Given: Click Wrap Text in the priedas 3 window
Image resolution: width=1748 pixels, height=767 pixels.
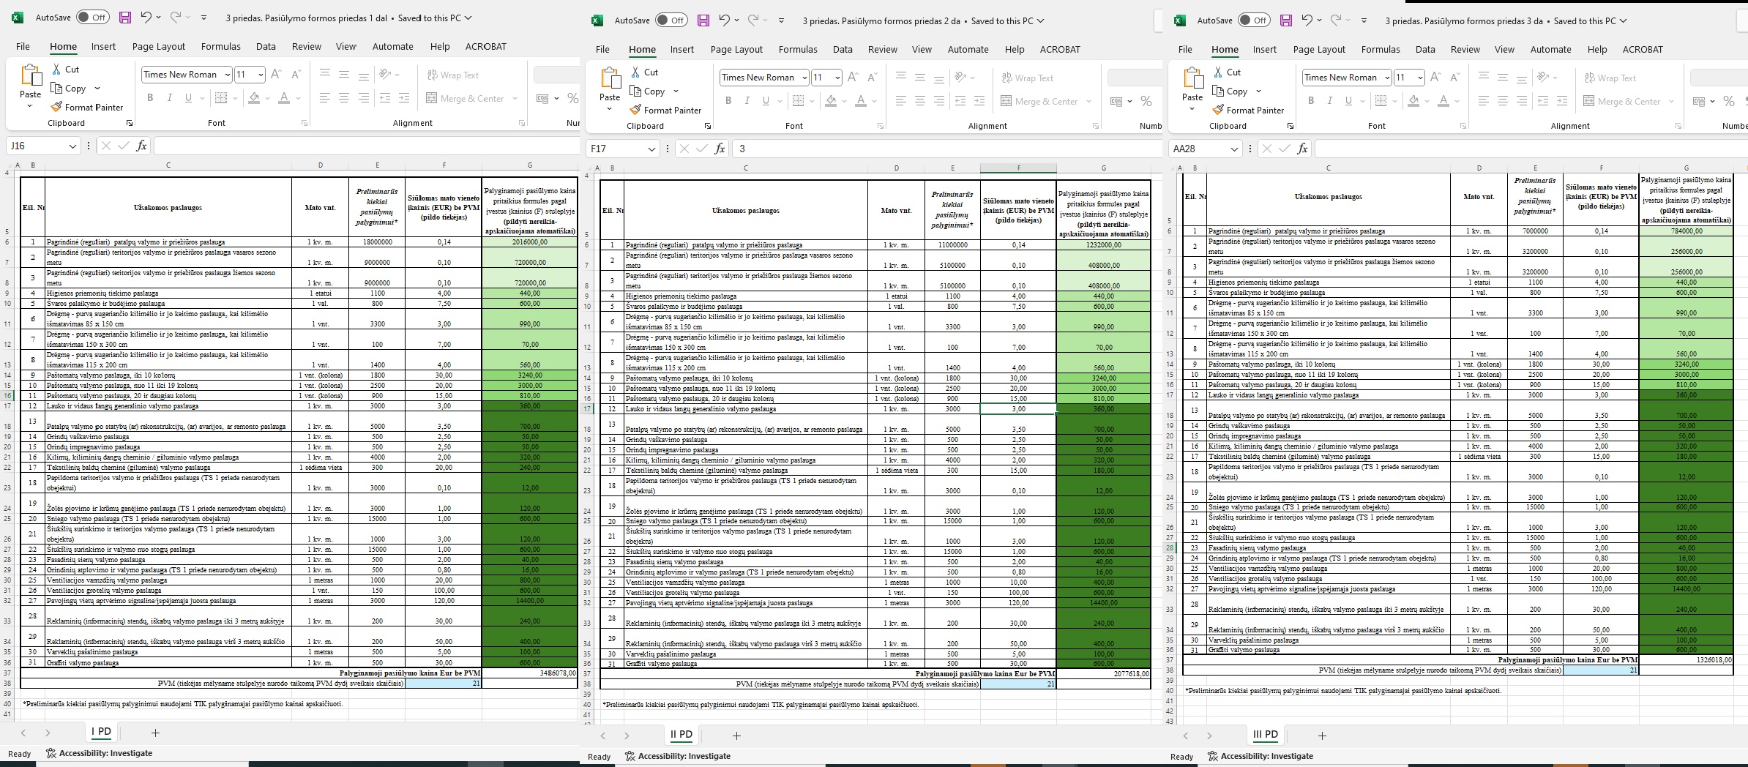Looking at the screenshot, I should click(1610, 78).
